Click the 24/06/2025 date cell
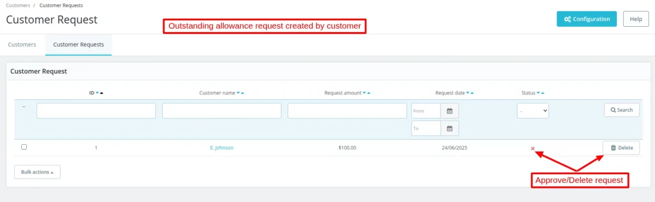This screenshot has width=655, height=202. tap(455, 147)
